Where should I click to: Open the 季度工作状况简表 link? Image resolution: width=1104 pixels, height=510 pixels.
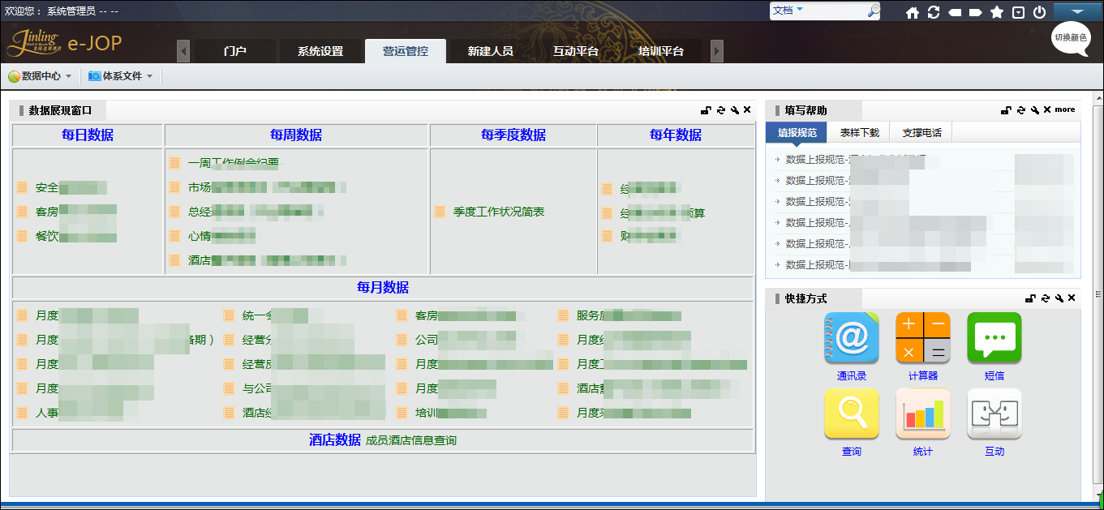pyautogui.click(x=498, y=212)
